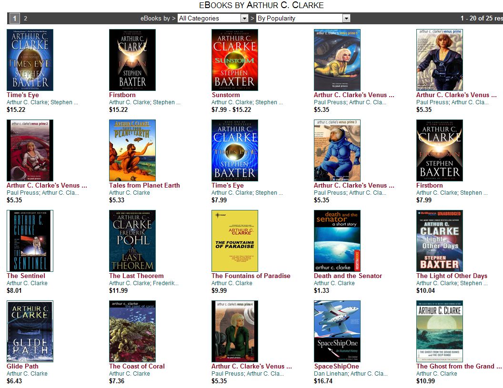Click author link under The Fountains of Paradise
Image resolution: width=503 pixels, height=388 pixels.
tap(231, 283)
